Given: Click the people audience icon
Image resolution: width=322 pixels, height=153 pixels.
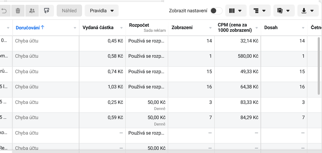Looking at the screenshot, I should [x=32, y=11].
